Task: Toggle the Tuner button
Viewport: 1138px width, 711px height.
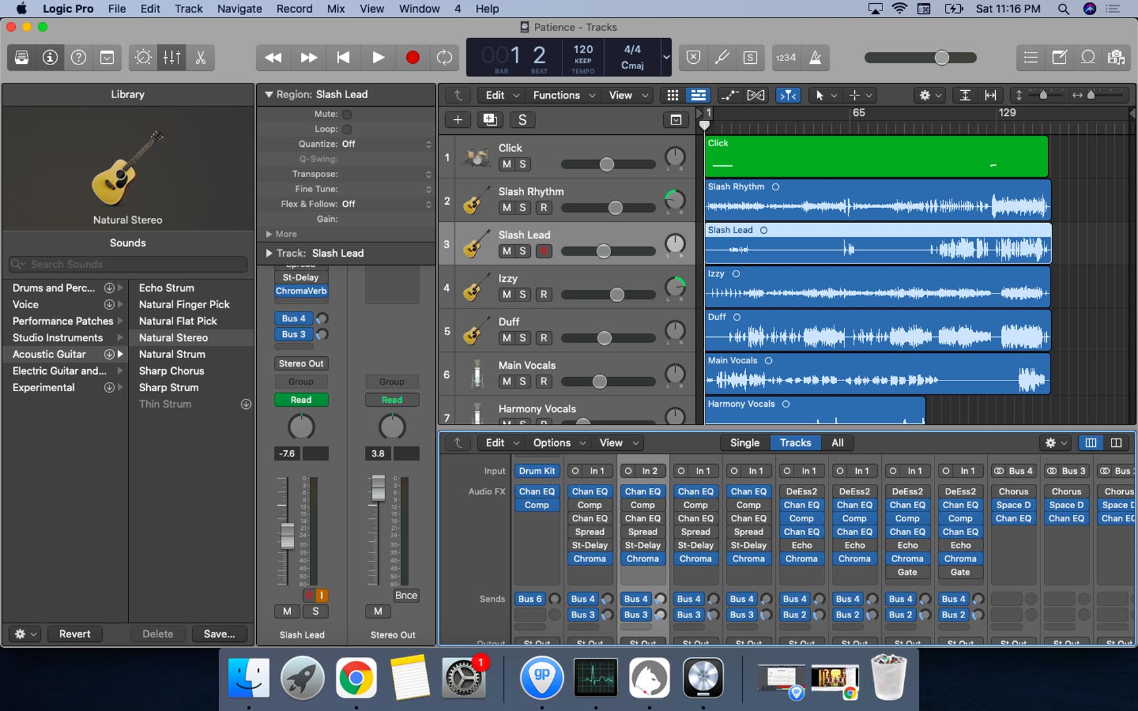Action: point(722,57)
